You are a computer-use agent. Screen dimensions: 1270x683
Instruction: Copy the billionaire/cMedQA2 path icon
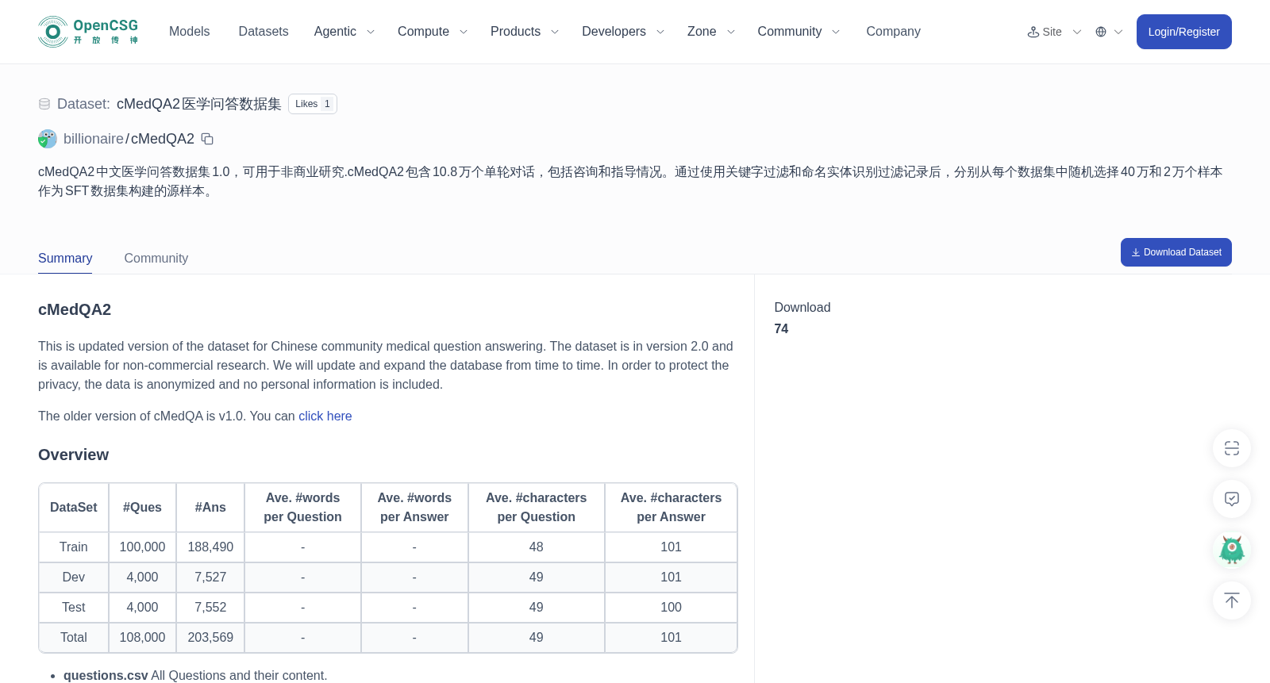[207, 139]
